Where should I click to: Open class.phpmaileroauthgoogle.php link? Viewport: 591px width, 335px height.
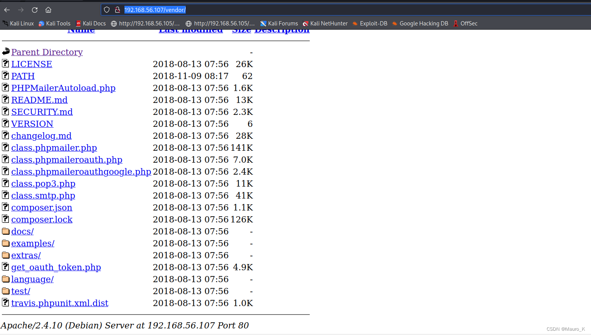pyautogui.click(x=81, y=172)
